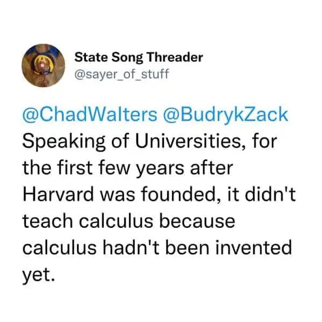The width and height of the screenshot is (322, 322).
Task: Click the word Speaking in the tweet
Action: [x=63, y=142]
